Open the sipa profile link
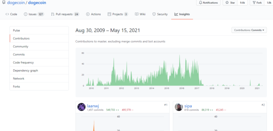Screen dimensions: 273x131 pos(188,106)
